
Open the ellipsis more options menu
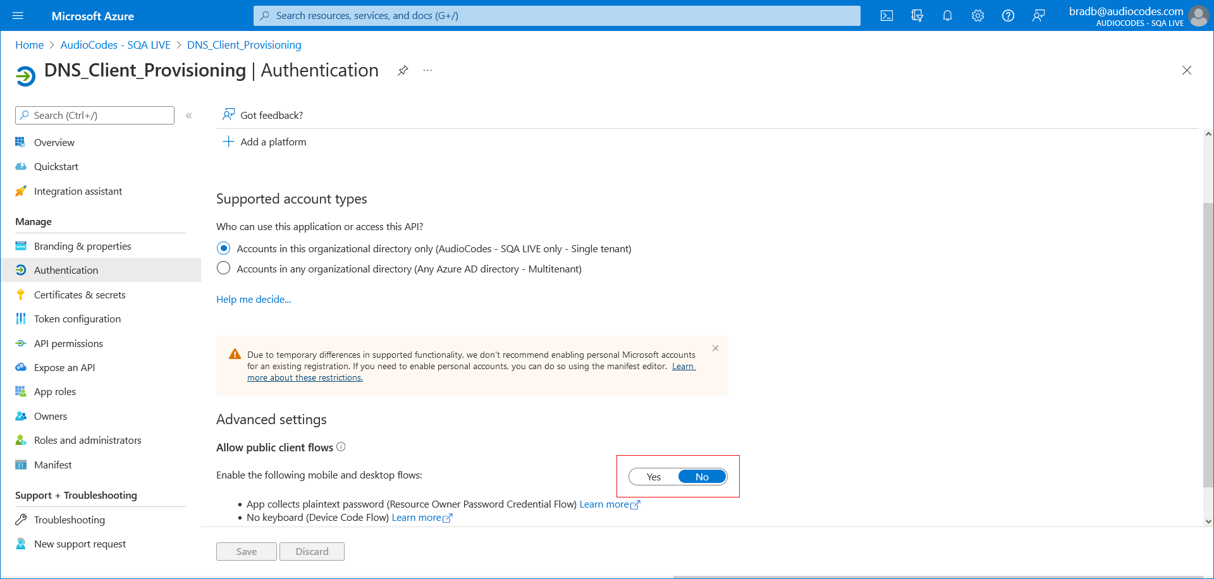(427, 70)
